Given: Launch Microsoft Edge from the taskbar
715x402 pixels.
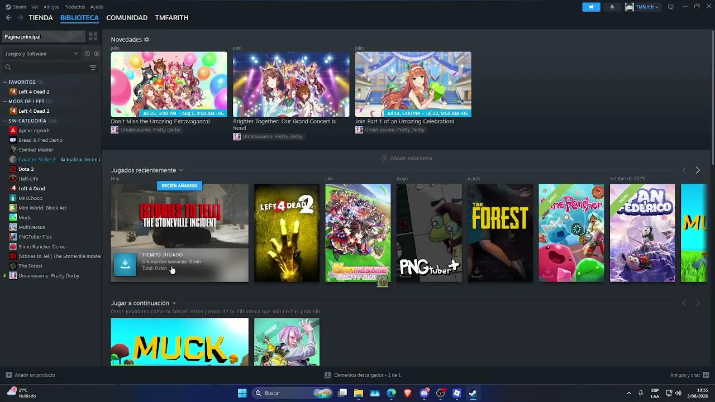Looking at the screenshot, I should tap(392, 393).
